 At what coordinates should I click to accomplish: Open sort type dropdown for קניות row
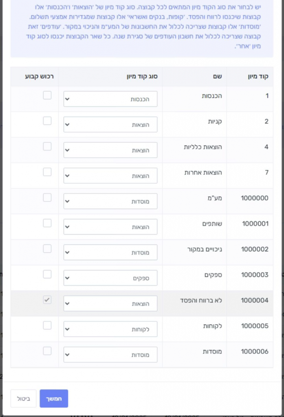(x=110, y=125)
